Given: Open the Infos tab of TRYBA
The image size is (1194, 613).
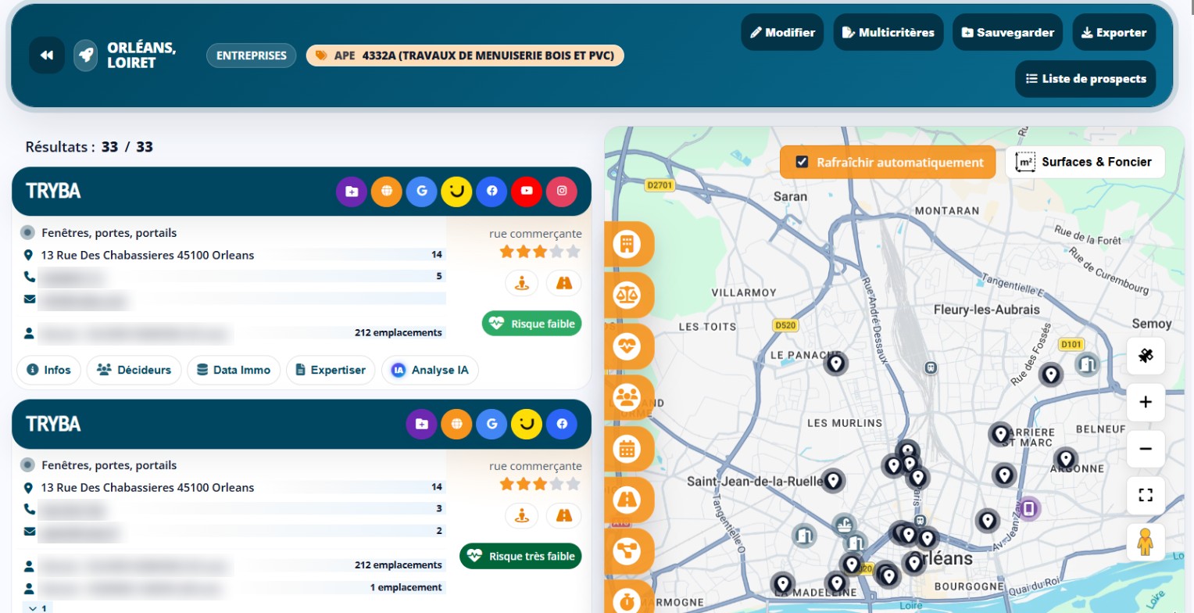Looking at the screenshot, I should coord(48,370).
